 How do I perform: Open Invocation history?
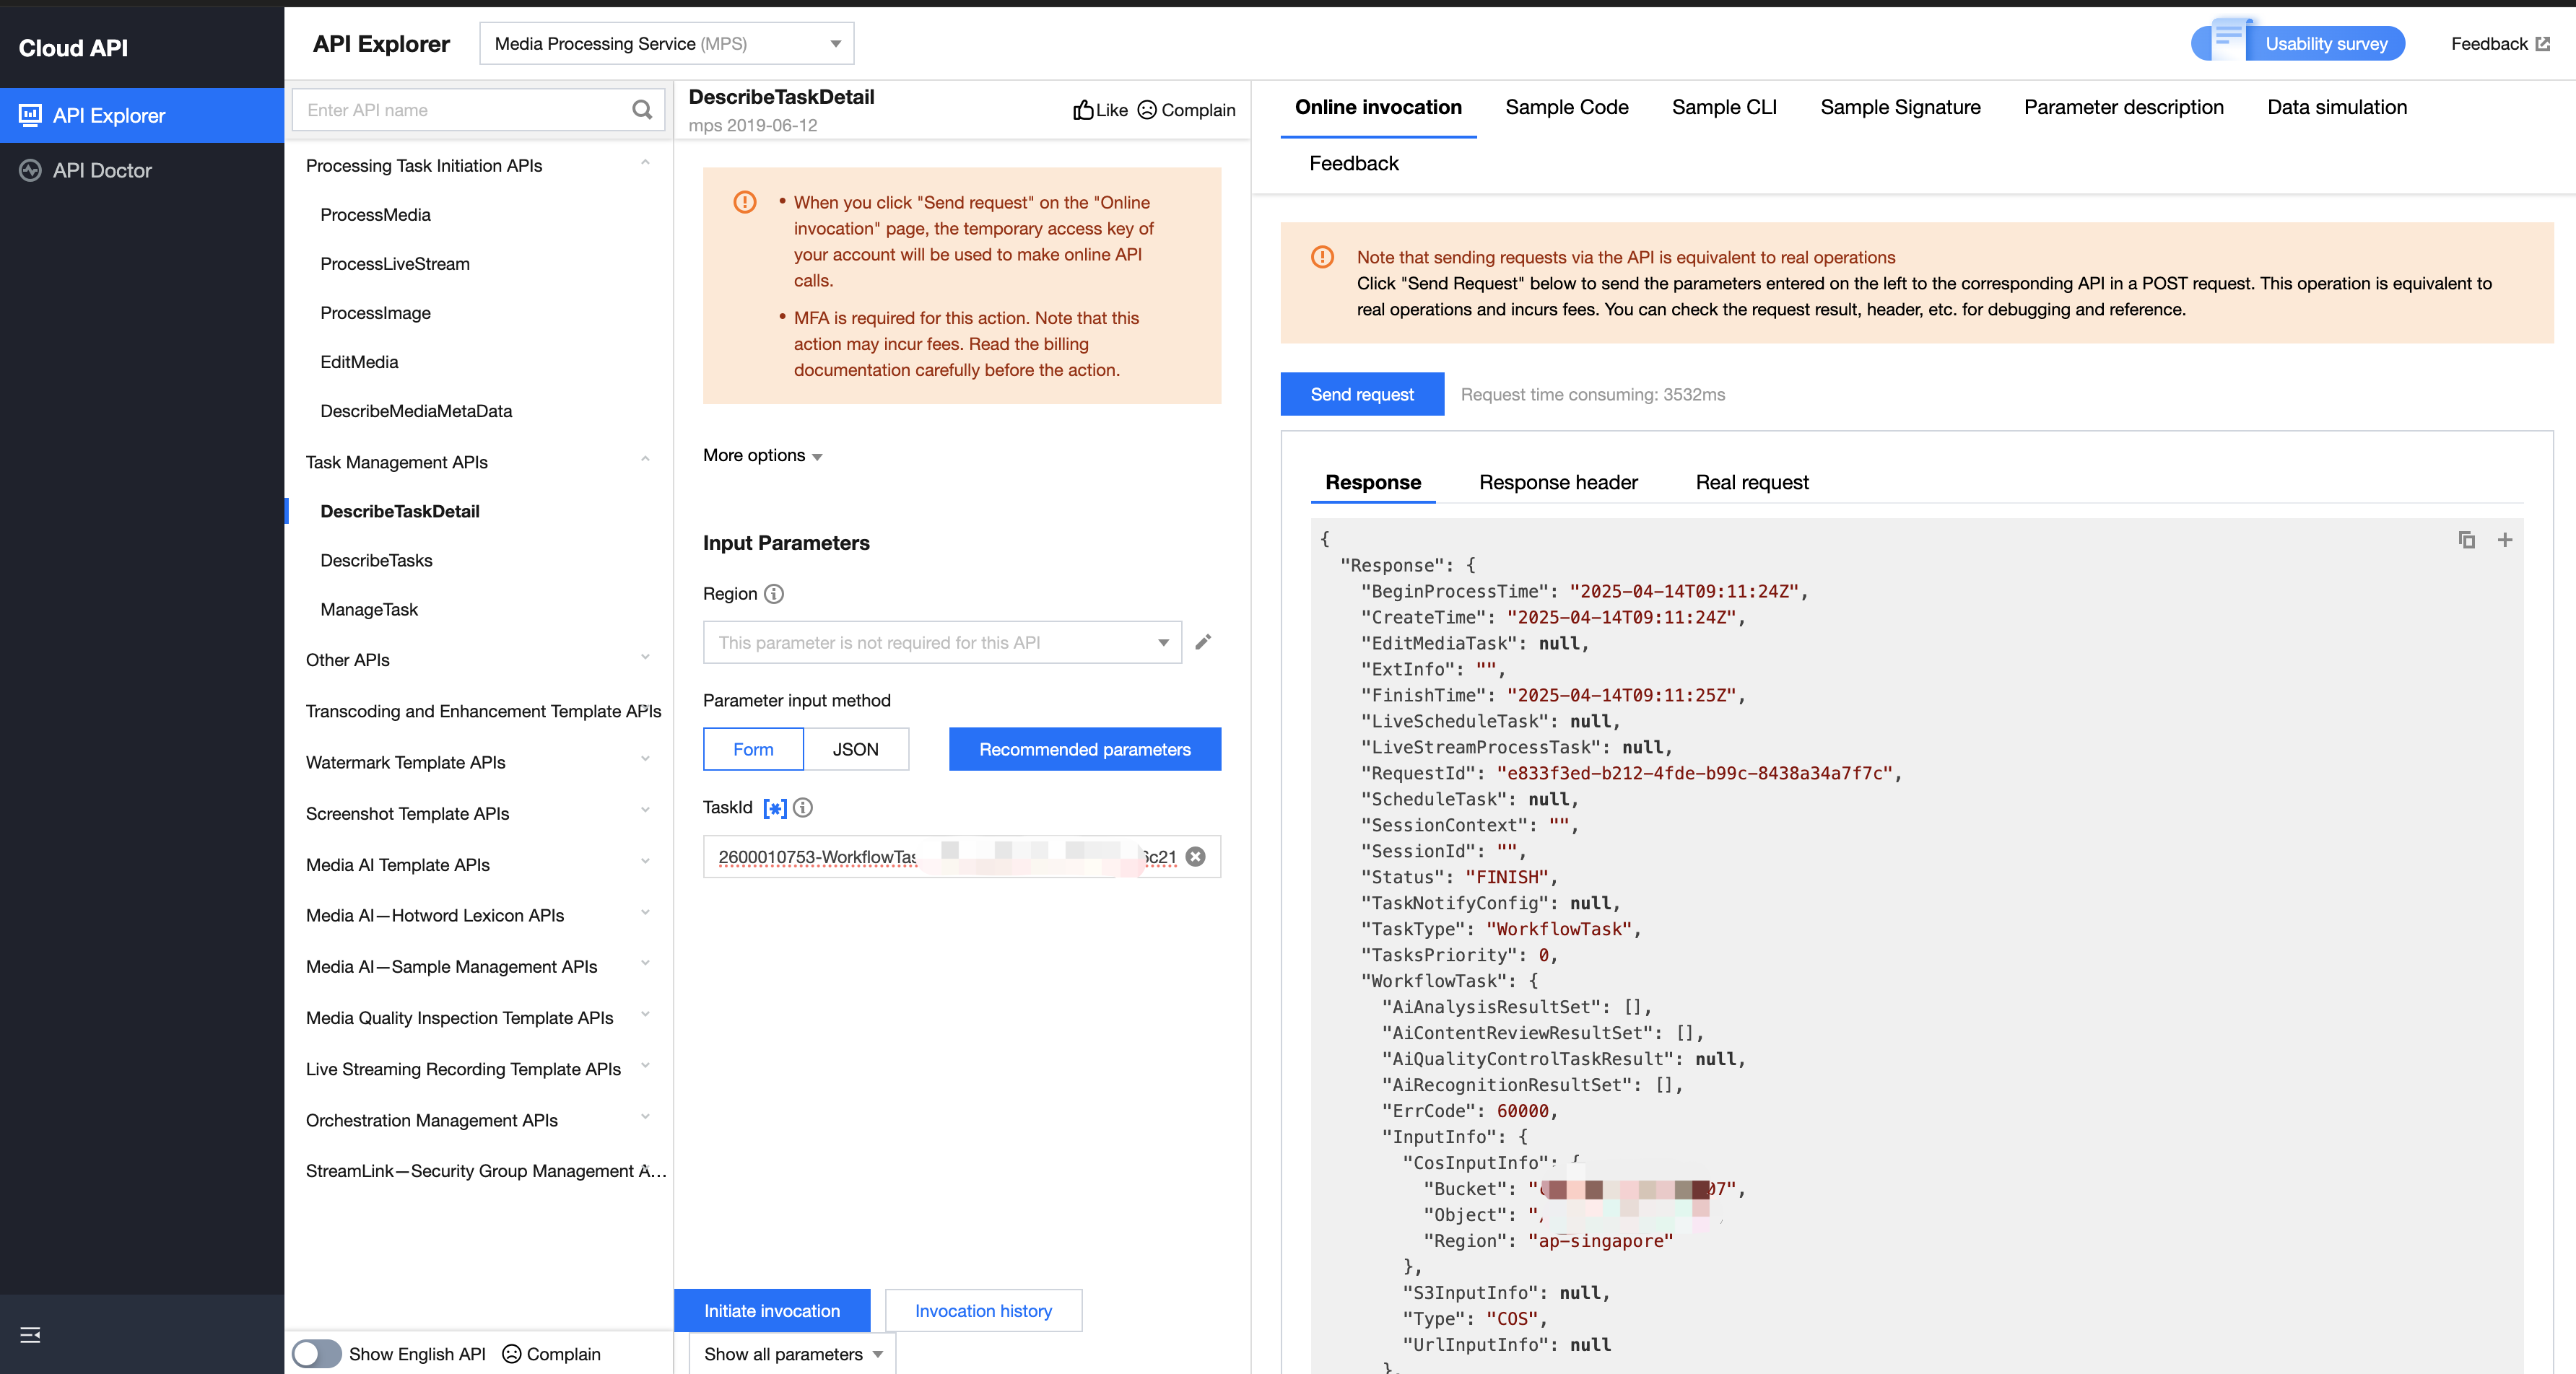pos(982,1310)
